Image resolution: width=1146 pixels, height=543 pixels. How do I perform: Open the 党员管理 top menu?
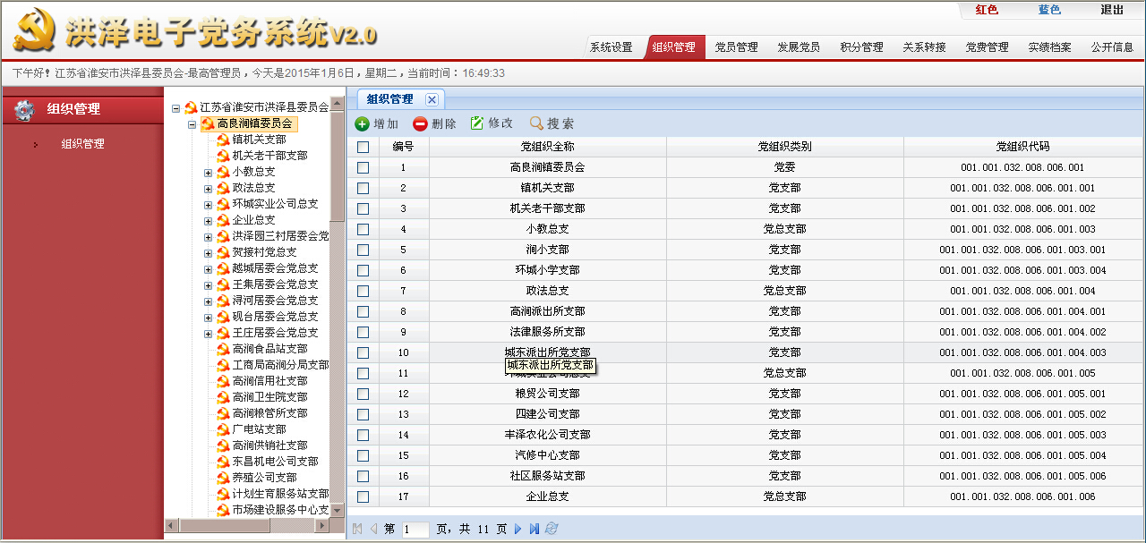point(736,47)
